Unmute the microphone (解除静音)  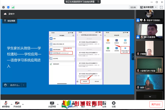click(6, 104)
